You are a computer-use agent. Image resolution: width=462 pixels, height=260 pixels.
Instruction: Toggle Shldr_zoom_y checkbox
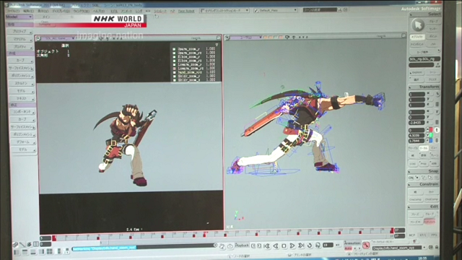174,76
